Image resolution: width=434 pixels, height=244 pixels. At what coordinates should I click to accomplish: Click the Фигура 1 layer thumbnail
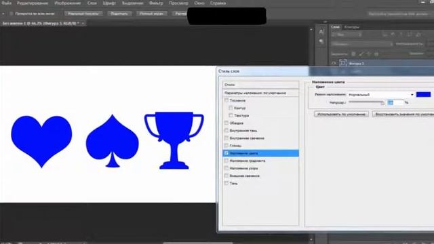pos(343,63)
